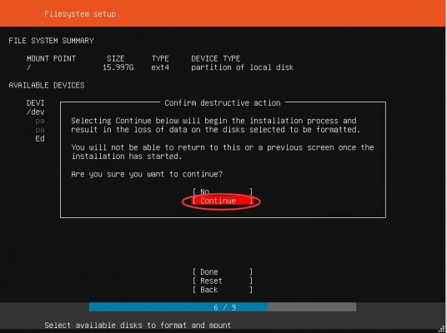Click the 6 / 9 progress bar
Viewport: 447px width, 333px height.
(x=223, y=307)
